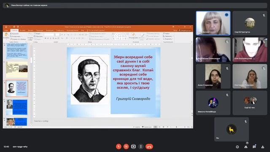Click the Paste clipboard icon
Image resolution: width=270 pixels, height=152 pixels.
tap(6, 35)
